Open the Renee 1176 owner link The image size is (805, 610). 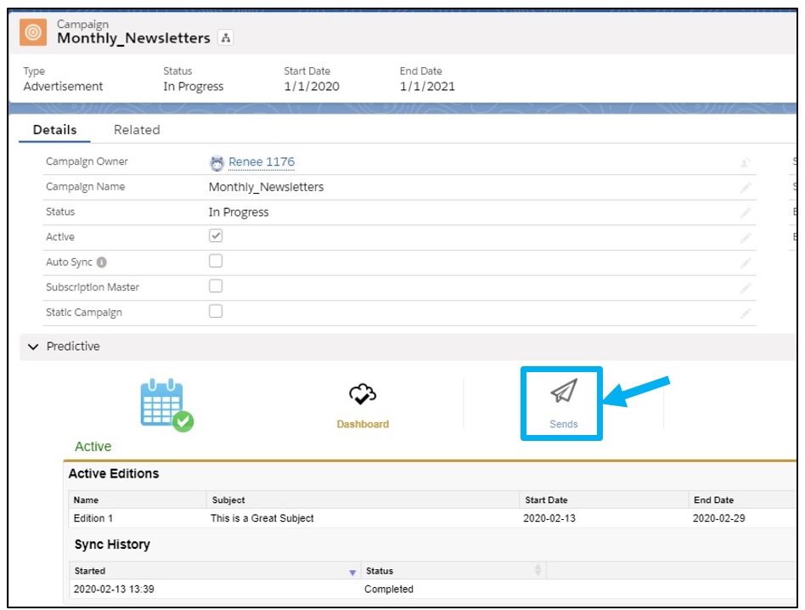[x=262, y=162]
